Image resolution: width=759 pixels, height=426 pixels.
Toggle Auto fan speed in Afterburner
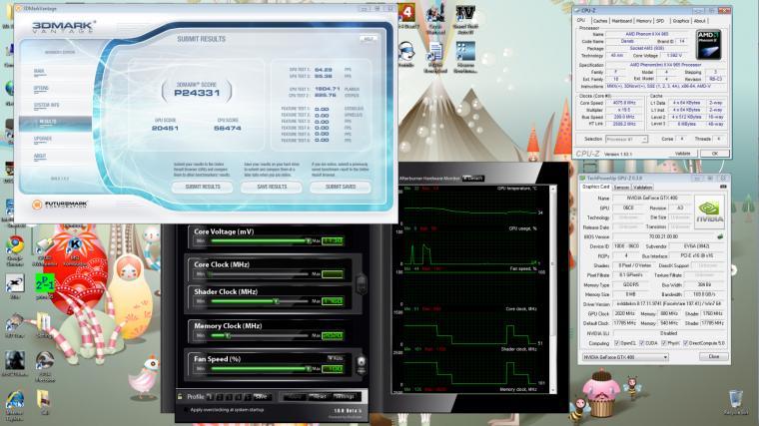tap(335, 358)
